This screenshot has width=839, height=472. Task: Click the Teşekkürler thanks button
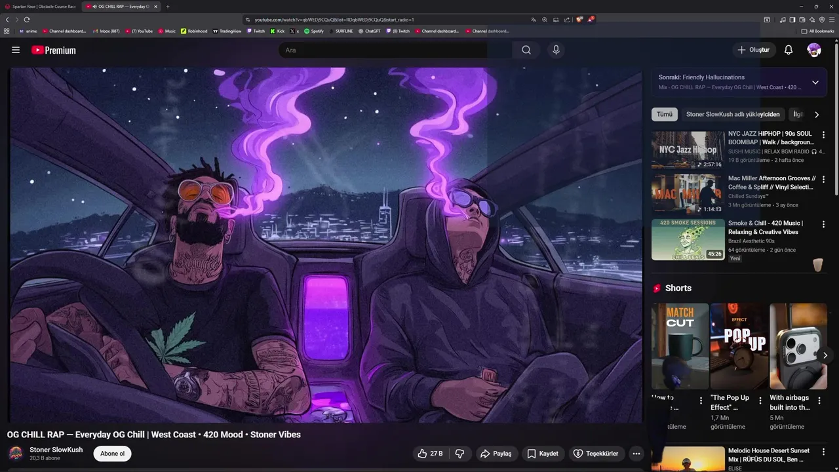pyautogui.click(x=596, y=454)
